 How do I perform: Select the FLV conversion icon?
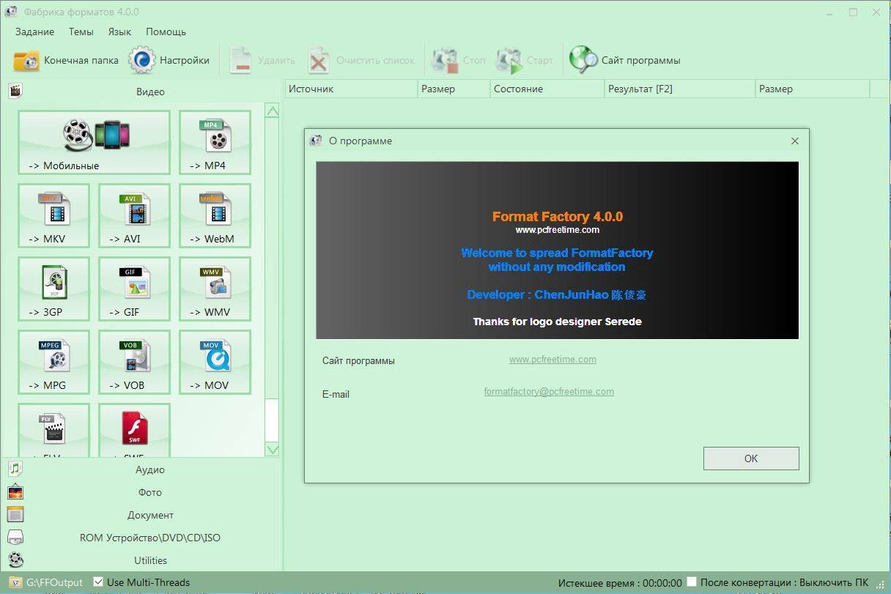(53, 431)
